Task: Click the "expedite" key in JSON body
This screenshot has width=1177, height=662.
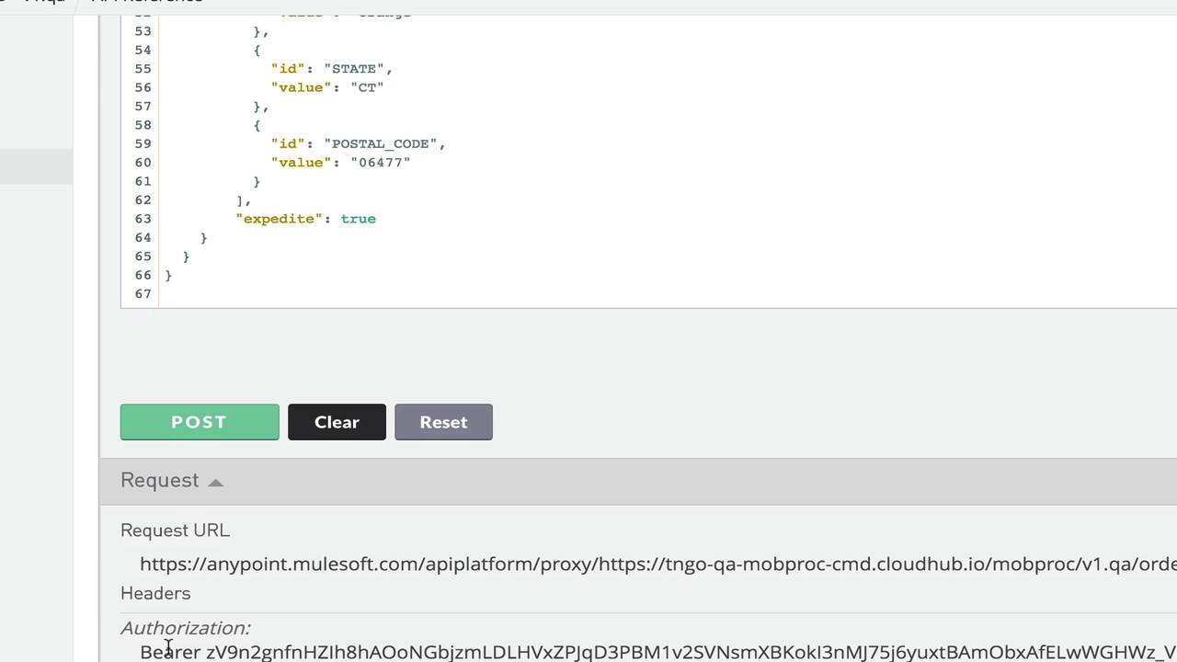Action: click(x=279, y=219)
